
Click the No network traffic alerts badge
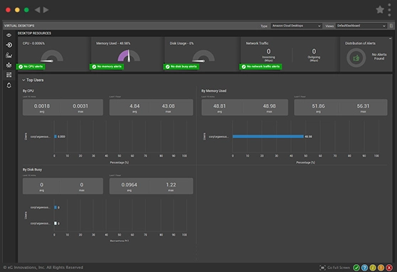tap(260, 67)
